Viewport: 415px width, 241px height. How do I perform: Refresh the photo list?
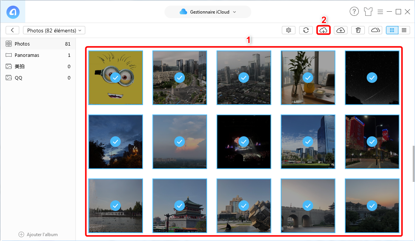tap(306, 30)
